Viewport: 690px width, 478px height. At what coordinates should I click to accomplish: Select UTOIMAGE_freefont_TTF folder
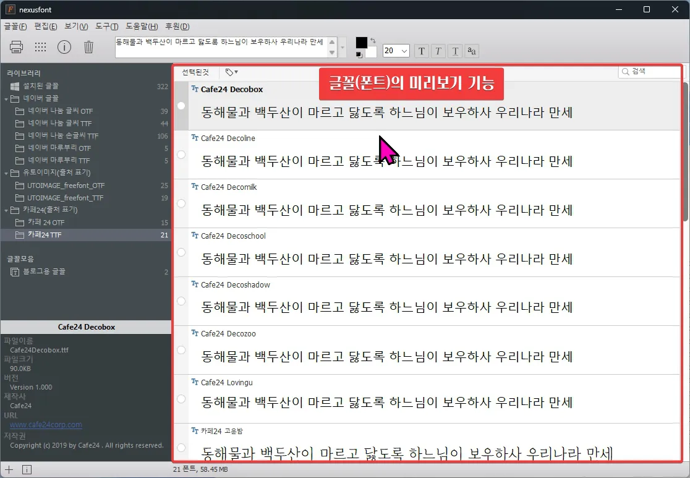pyautogui.click(x=86, y=198)
